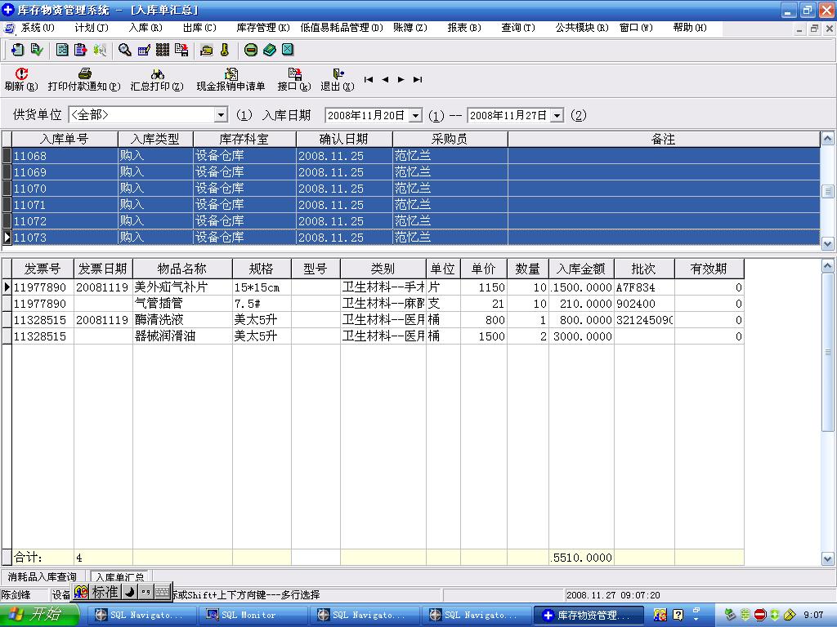
Task: Click the 开始 Start button
Action: [38, 615]
